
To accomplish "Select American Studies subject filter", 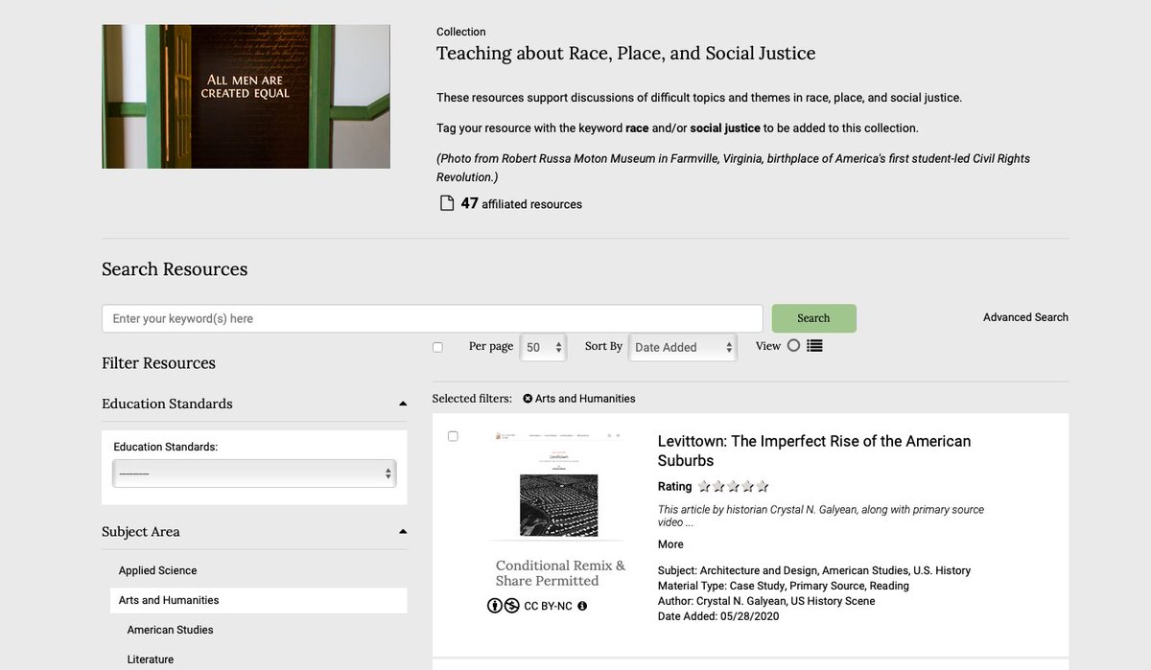I will [x=170, y=630].
